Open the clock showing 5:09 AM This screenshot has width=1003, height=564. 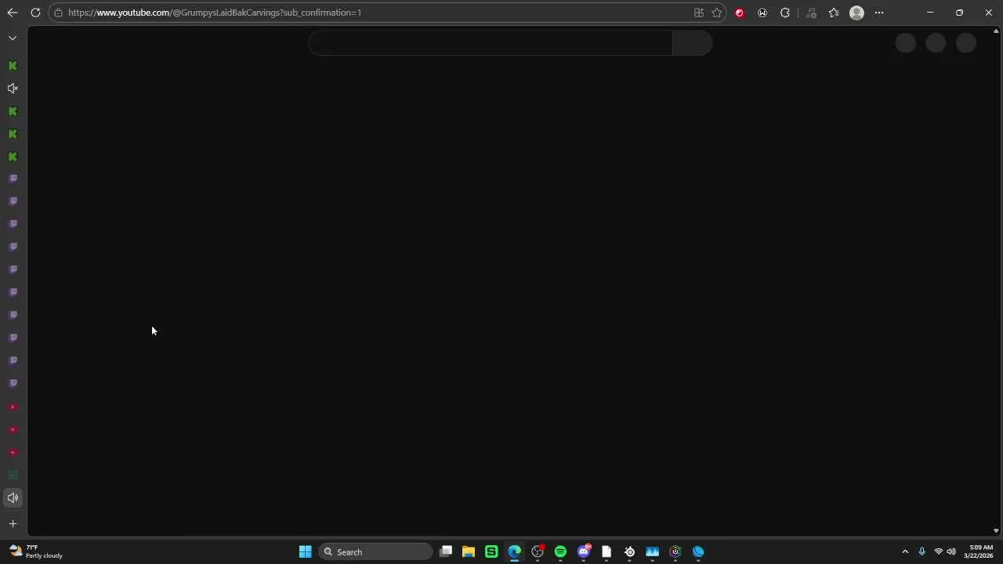pyautogui.click(x=979, y=551)
